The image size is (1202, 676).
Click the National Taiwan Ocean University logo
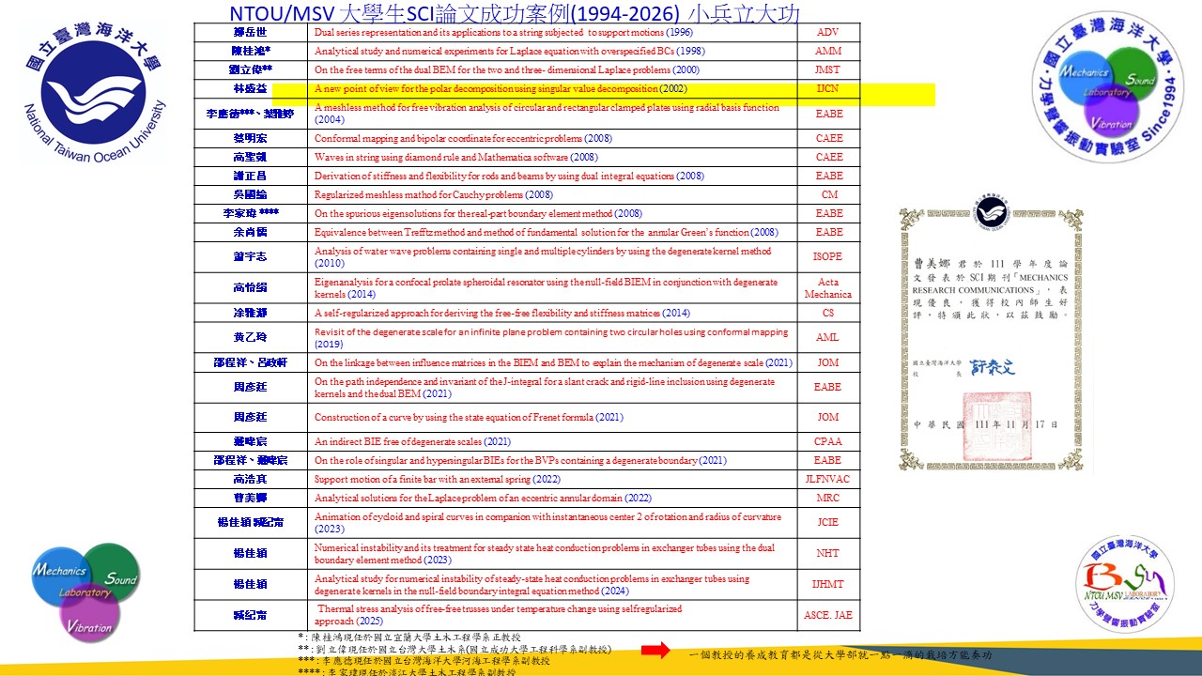pos(95,94)
